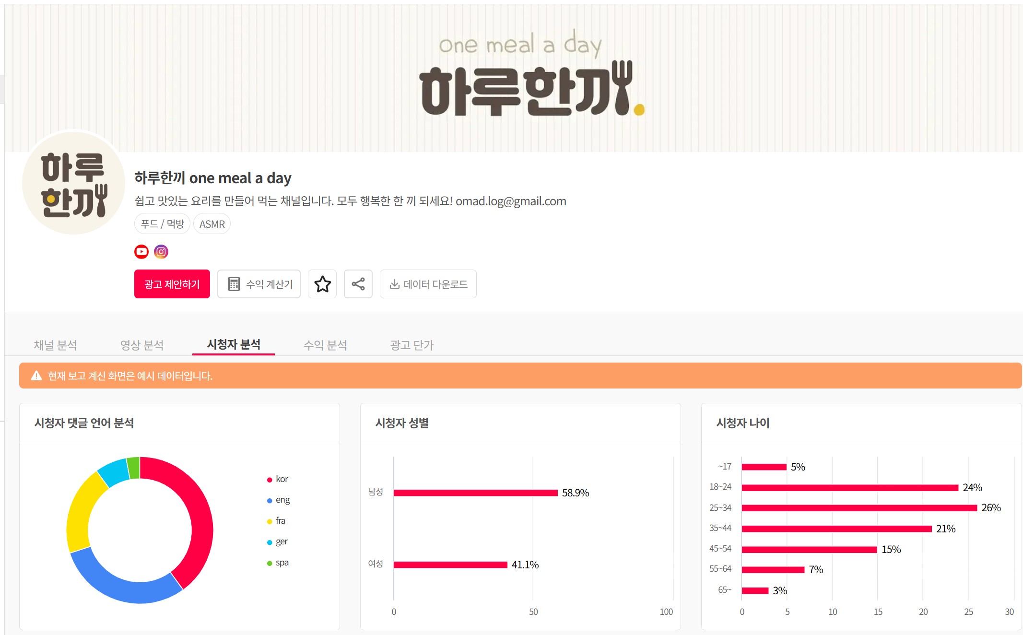Click the 시청자 성별 heading

[402, 423]
